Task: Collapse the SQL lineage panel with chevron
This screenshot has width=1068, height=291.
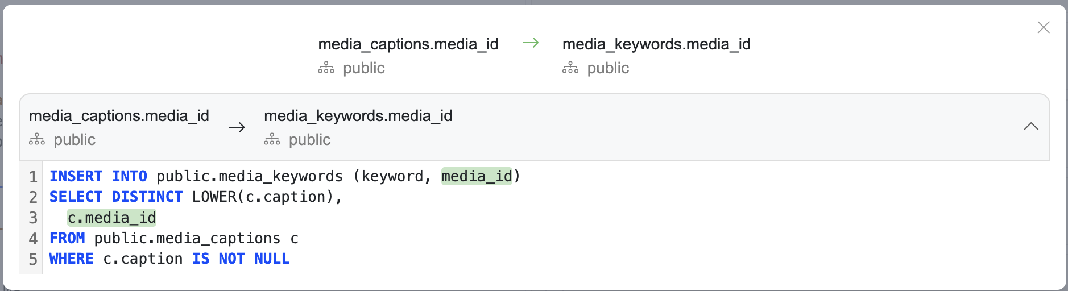Action: (x=1030, y=127)
